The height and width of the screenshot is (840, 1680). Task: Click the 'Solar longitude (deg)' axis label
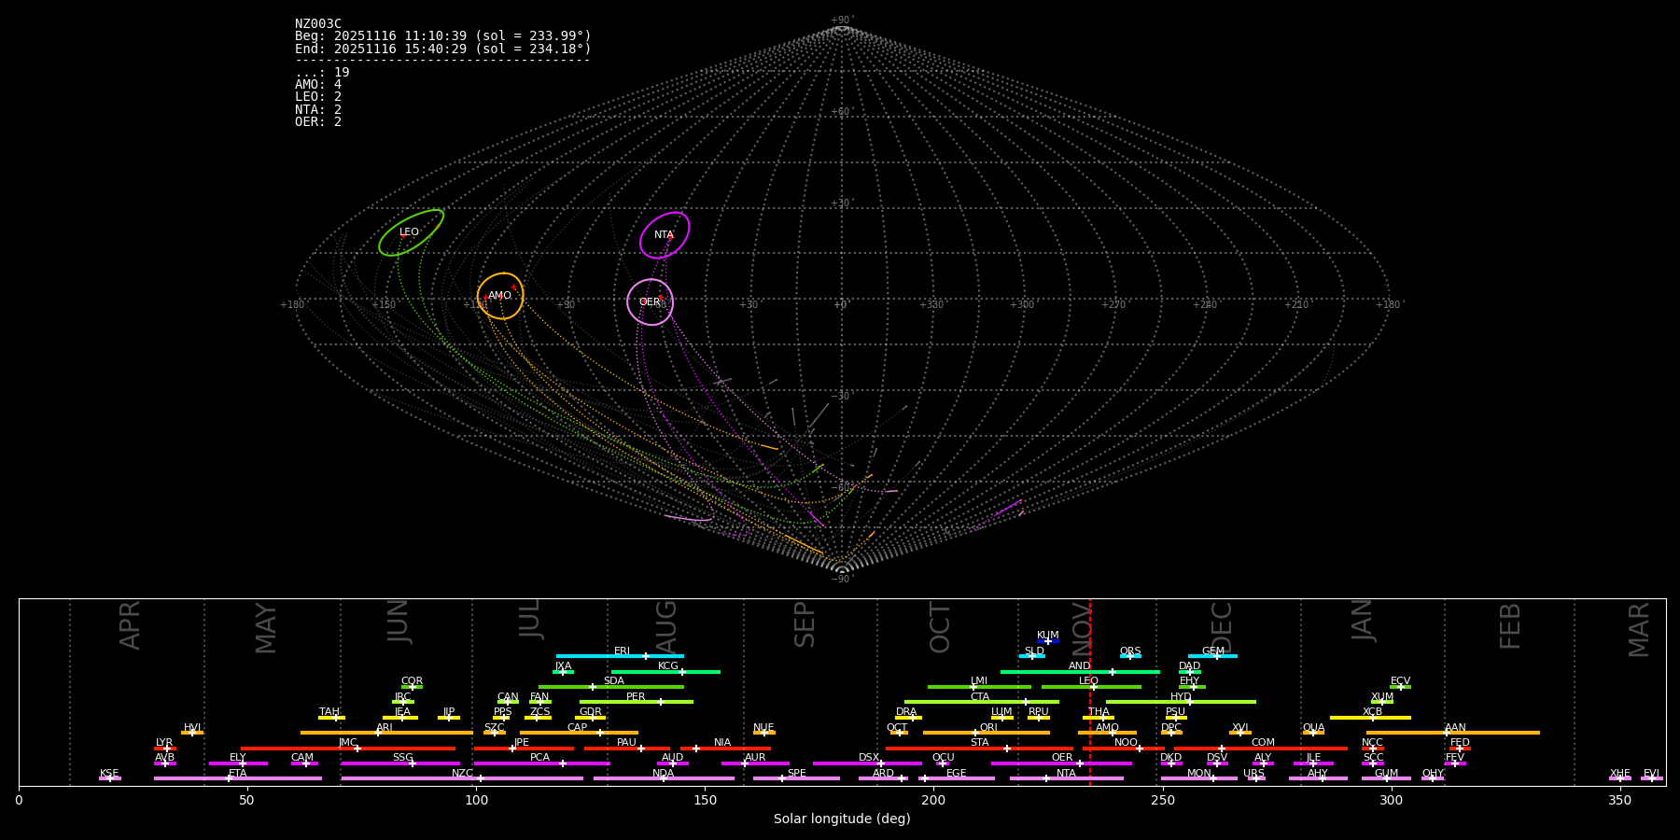pyautogui.click(x=842, y=819)
